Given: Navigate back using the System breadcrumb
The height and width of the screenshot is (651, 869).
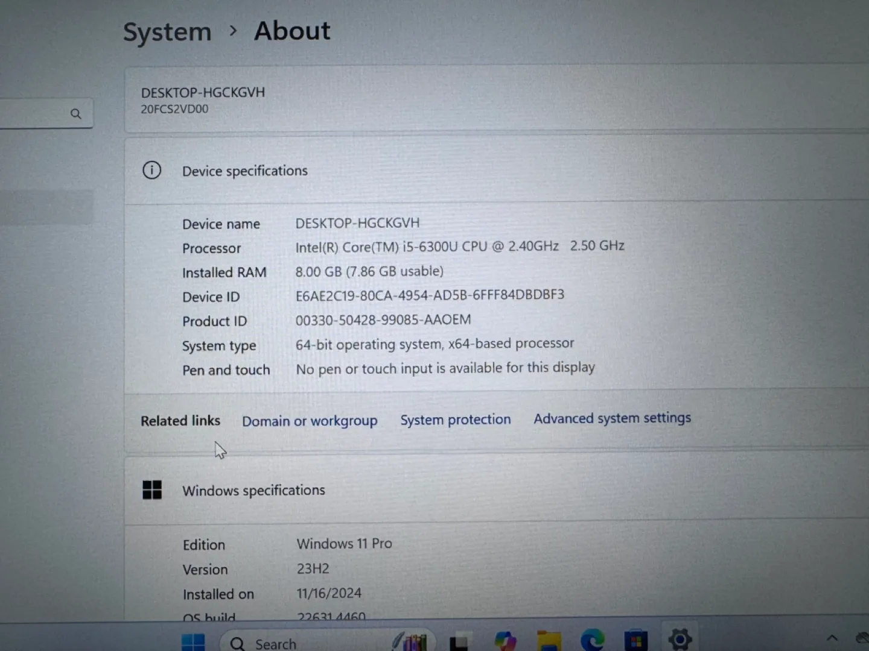Looking at the screenshot, I should pos(167,31).
